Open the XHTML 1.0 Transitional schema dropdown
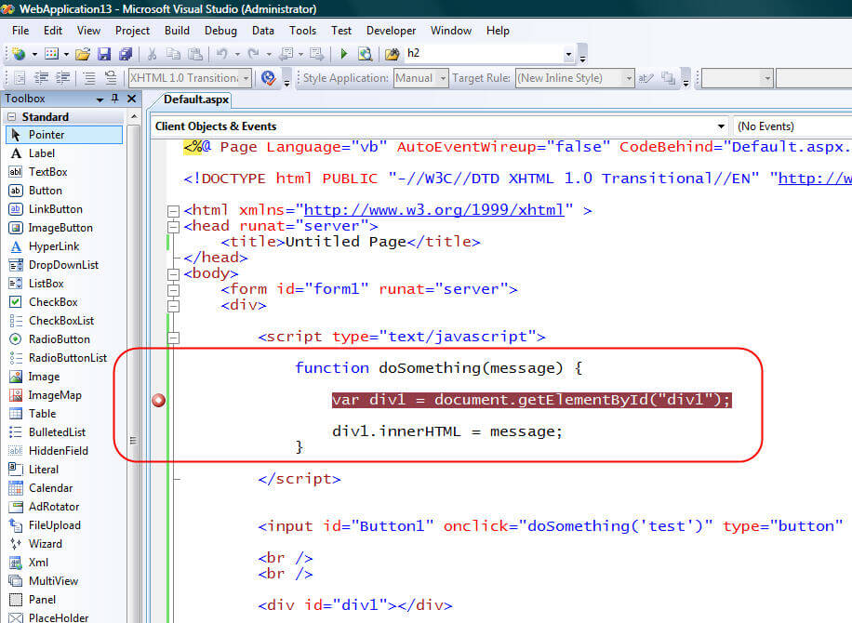 tap(246, 78)
